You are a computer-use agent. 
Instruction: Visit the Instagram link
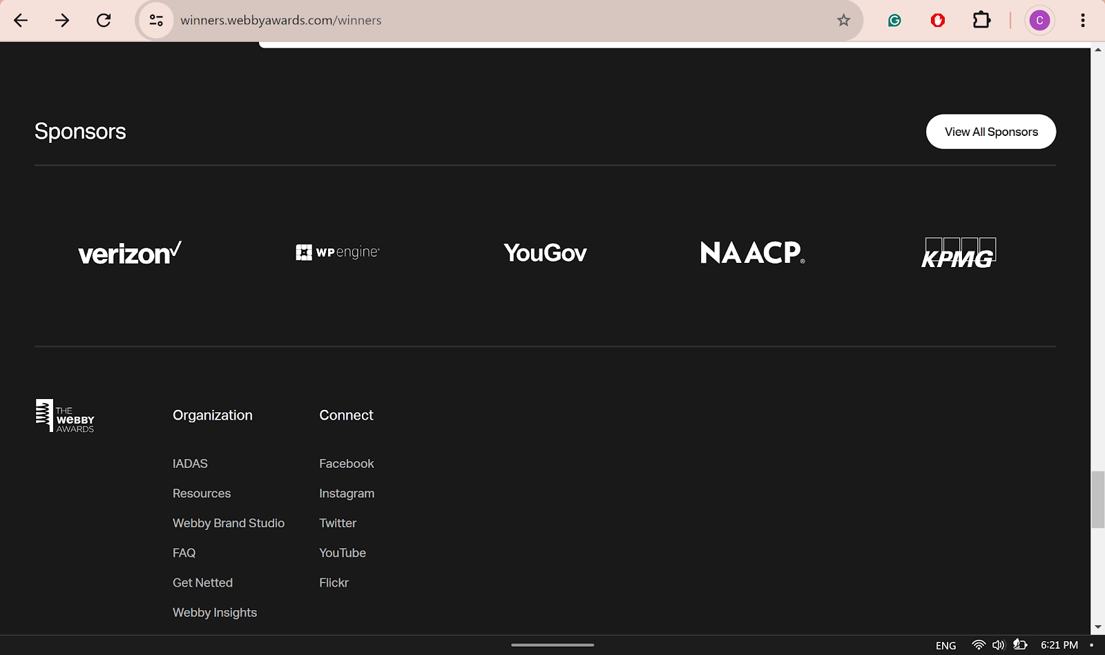[x=347, y=493]
